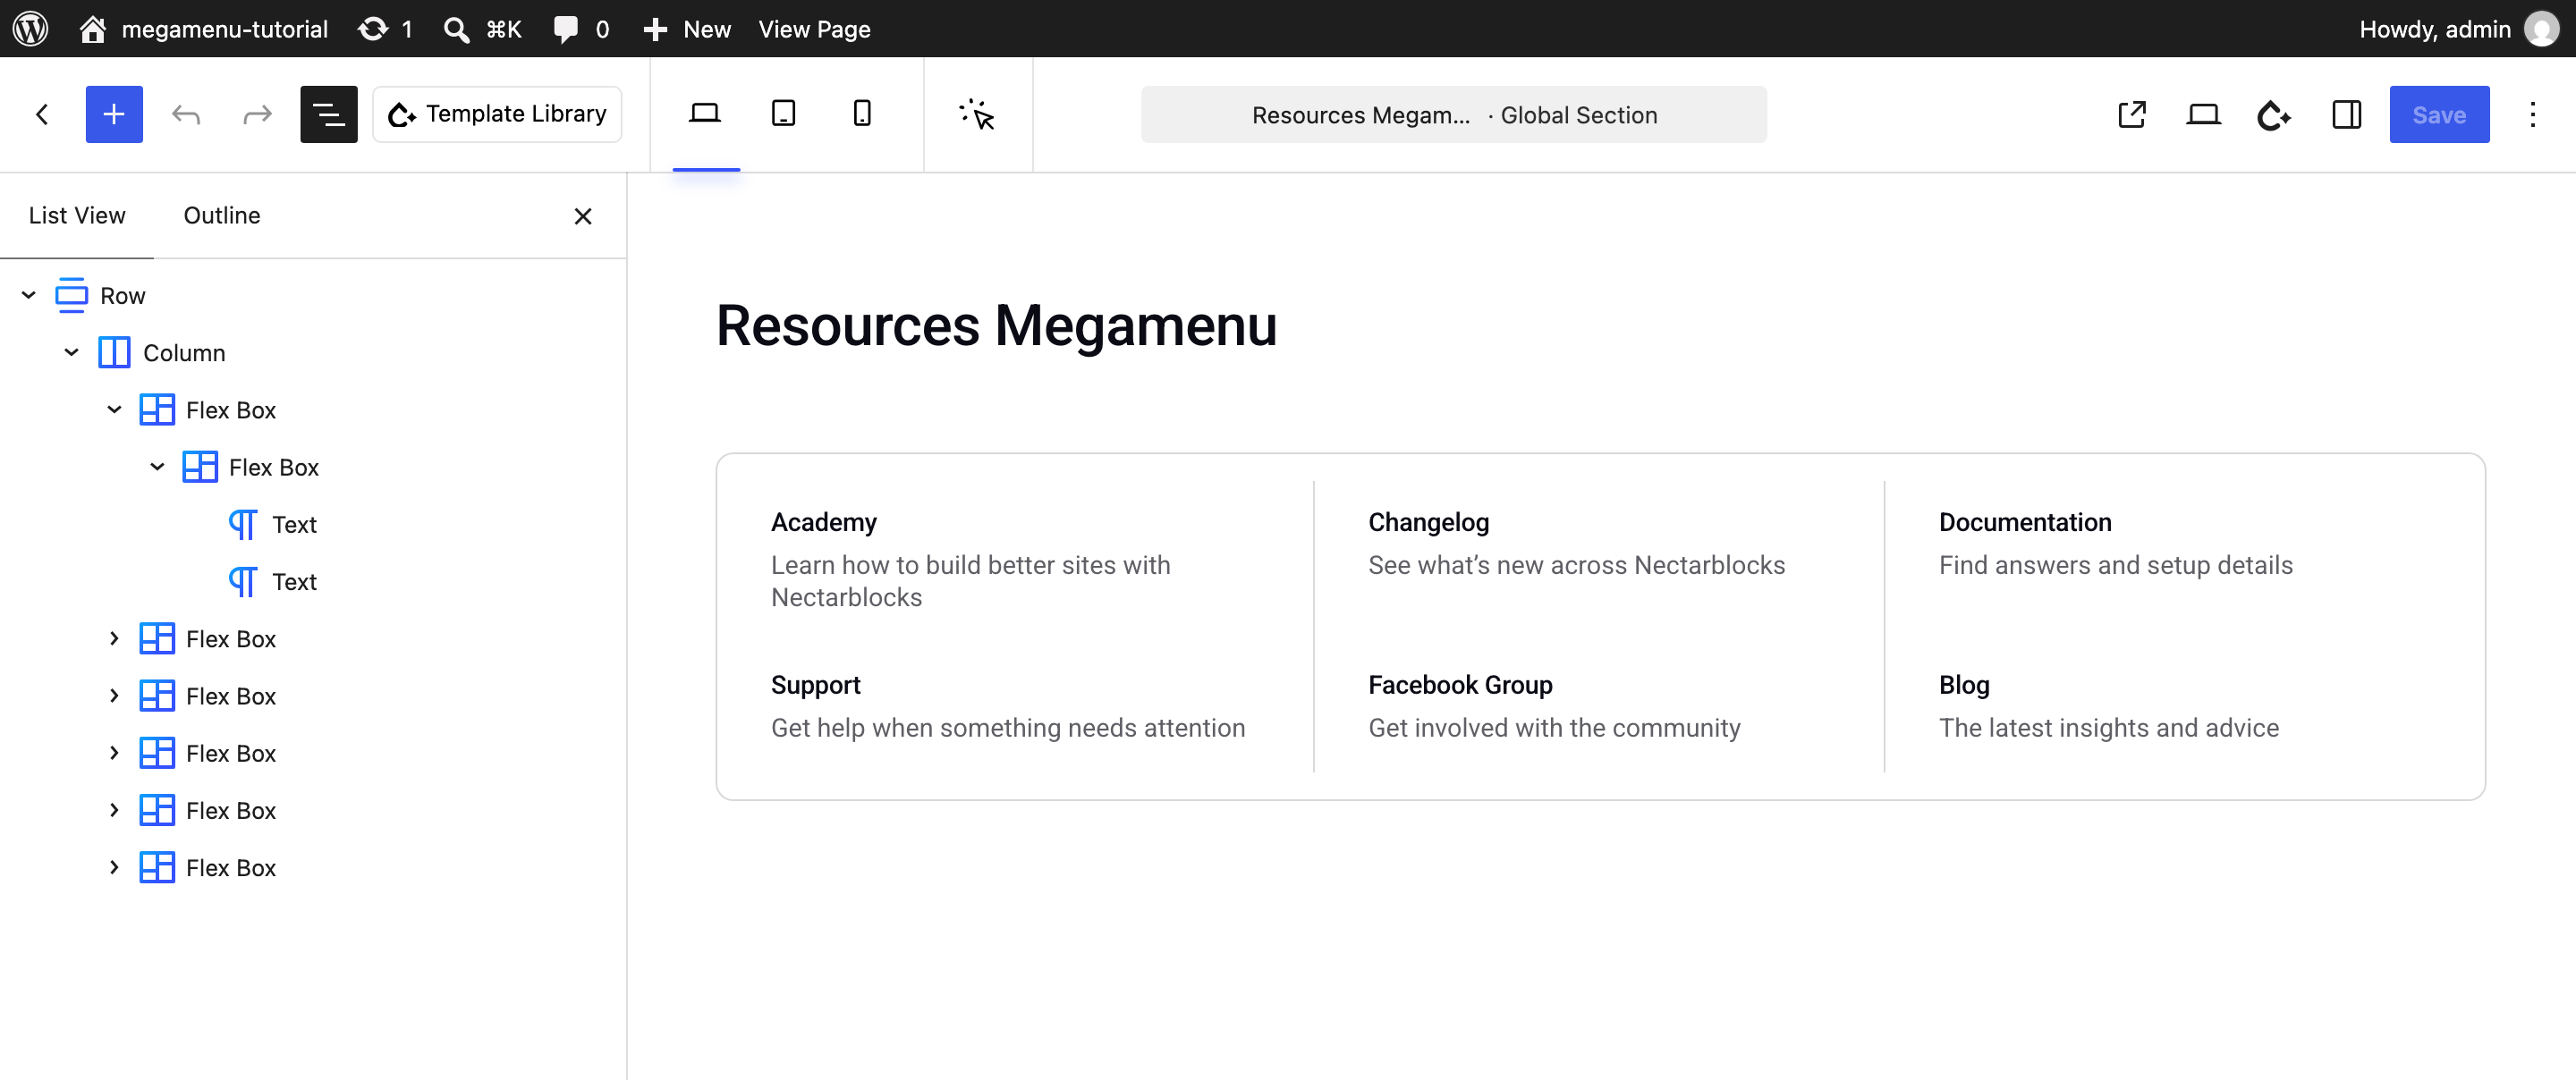
Task: Select the Column item in list view
Action: (184, 352)
